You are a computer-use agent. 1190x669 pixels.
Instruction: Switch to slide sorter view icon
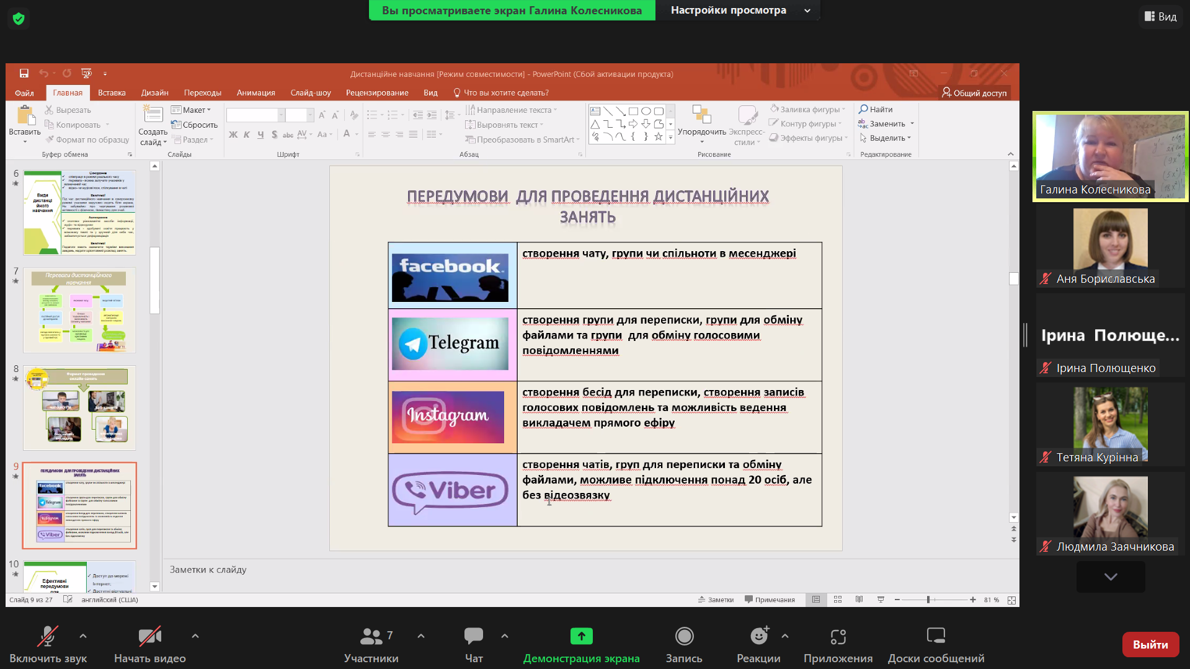pos(838,600)
